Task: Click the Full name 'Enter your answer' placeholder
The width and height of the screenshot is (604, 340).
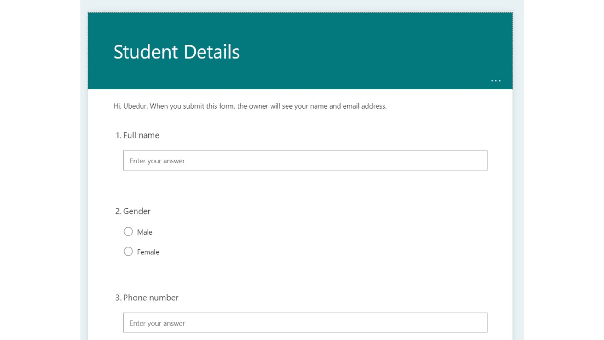Action: coord(157,161)
